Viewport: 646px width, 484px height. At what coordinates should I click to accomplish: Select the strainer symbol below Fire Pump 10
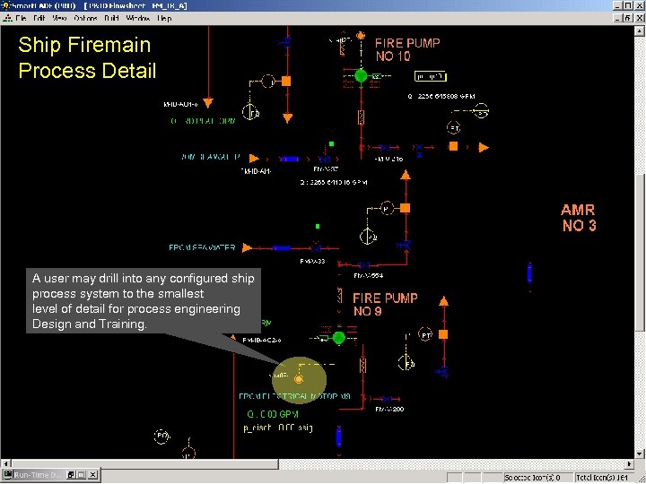pyautogui.click(x=362, y=117)
